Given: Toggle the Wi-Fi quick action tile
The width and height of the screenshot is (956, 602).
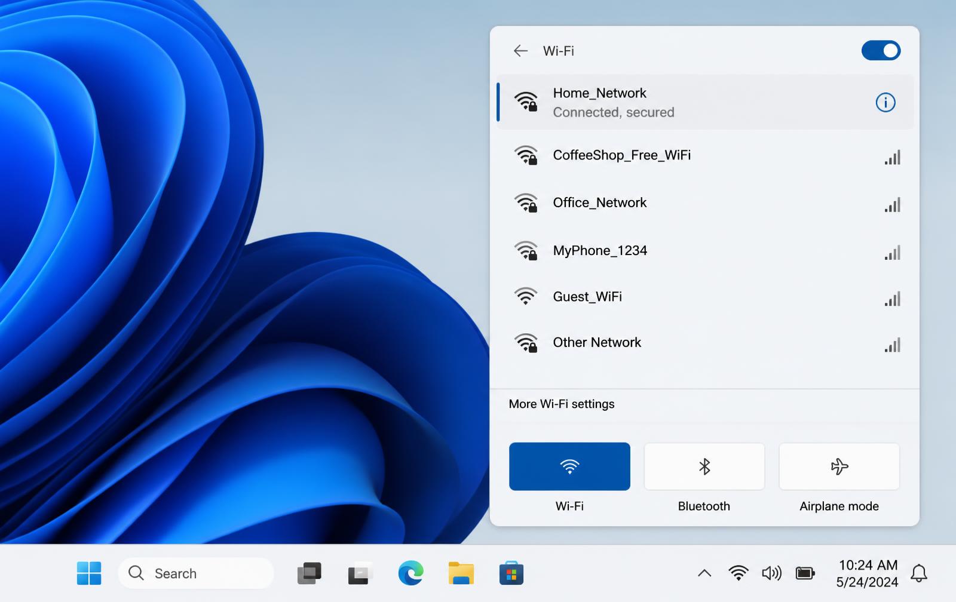Looking at the screenshot, I should pos(569,466).
